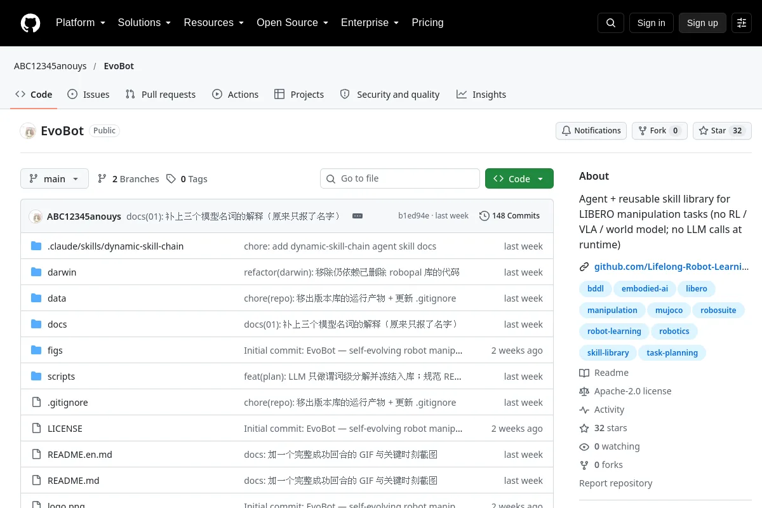Click the .gitignore file icon
The width and height of the screenshot is (762, 508).
[x=36, y=403]
